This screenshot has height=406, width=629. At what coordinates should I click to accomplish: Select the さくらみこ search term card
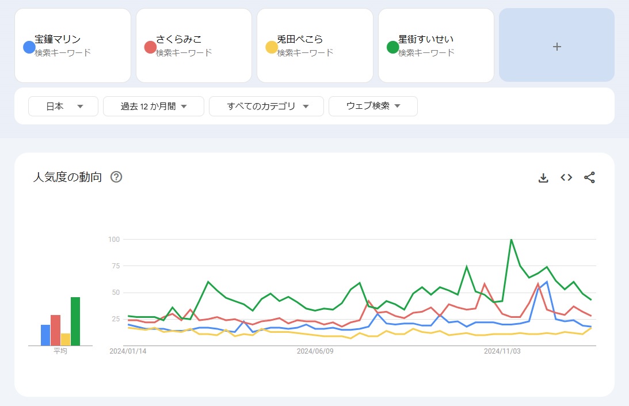point(194,45)
